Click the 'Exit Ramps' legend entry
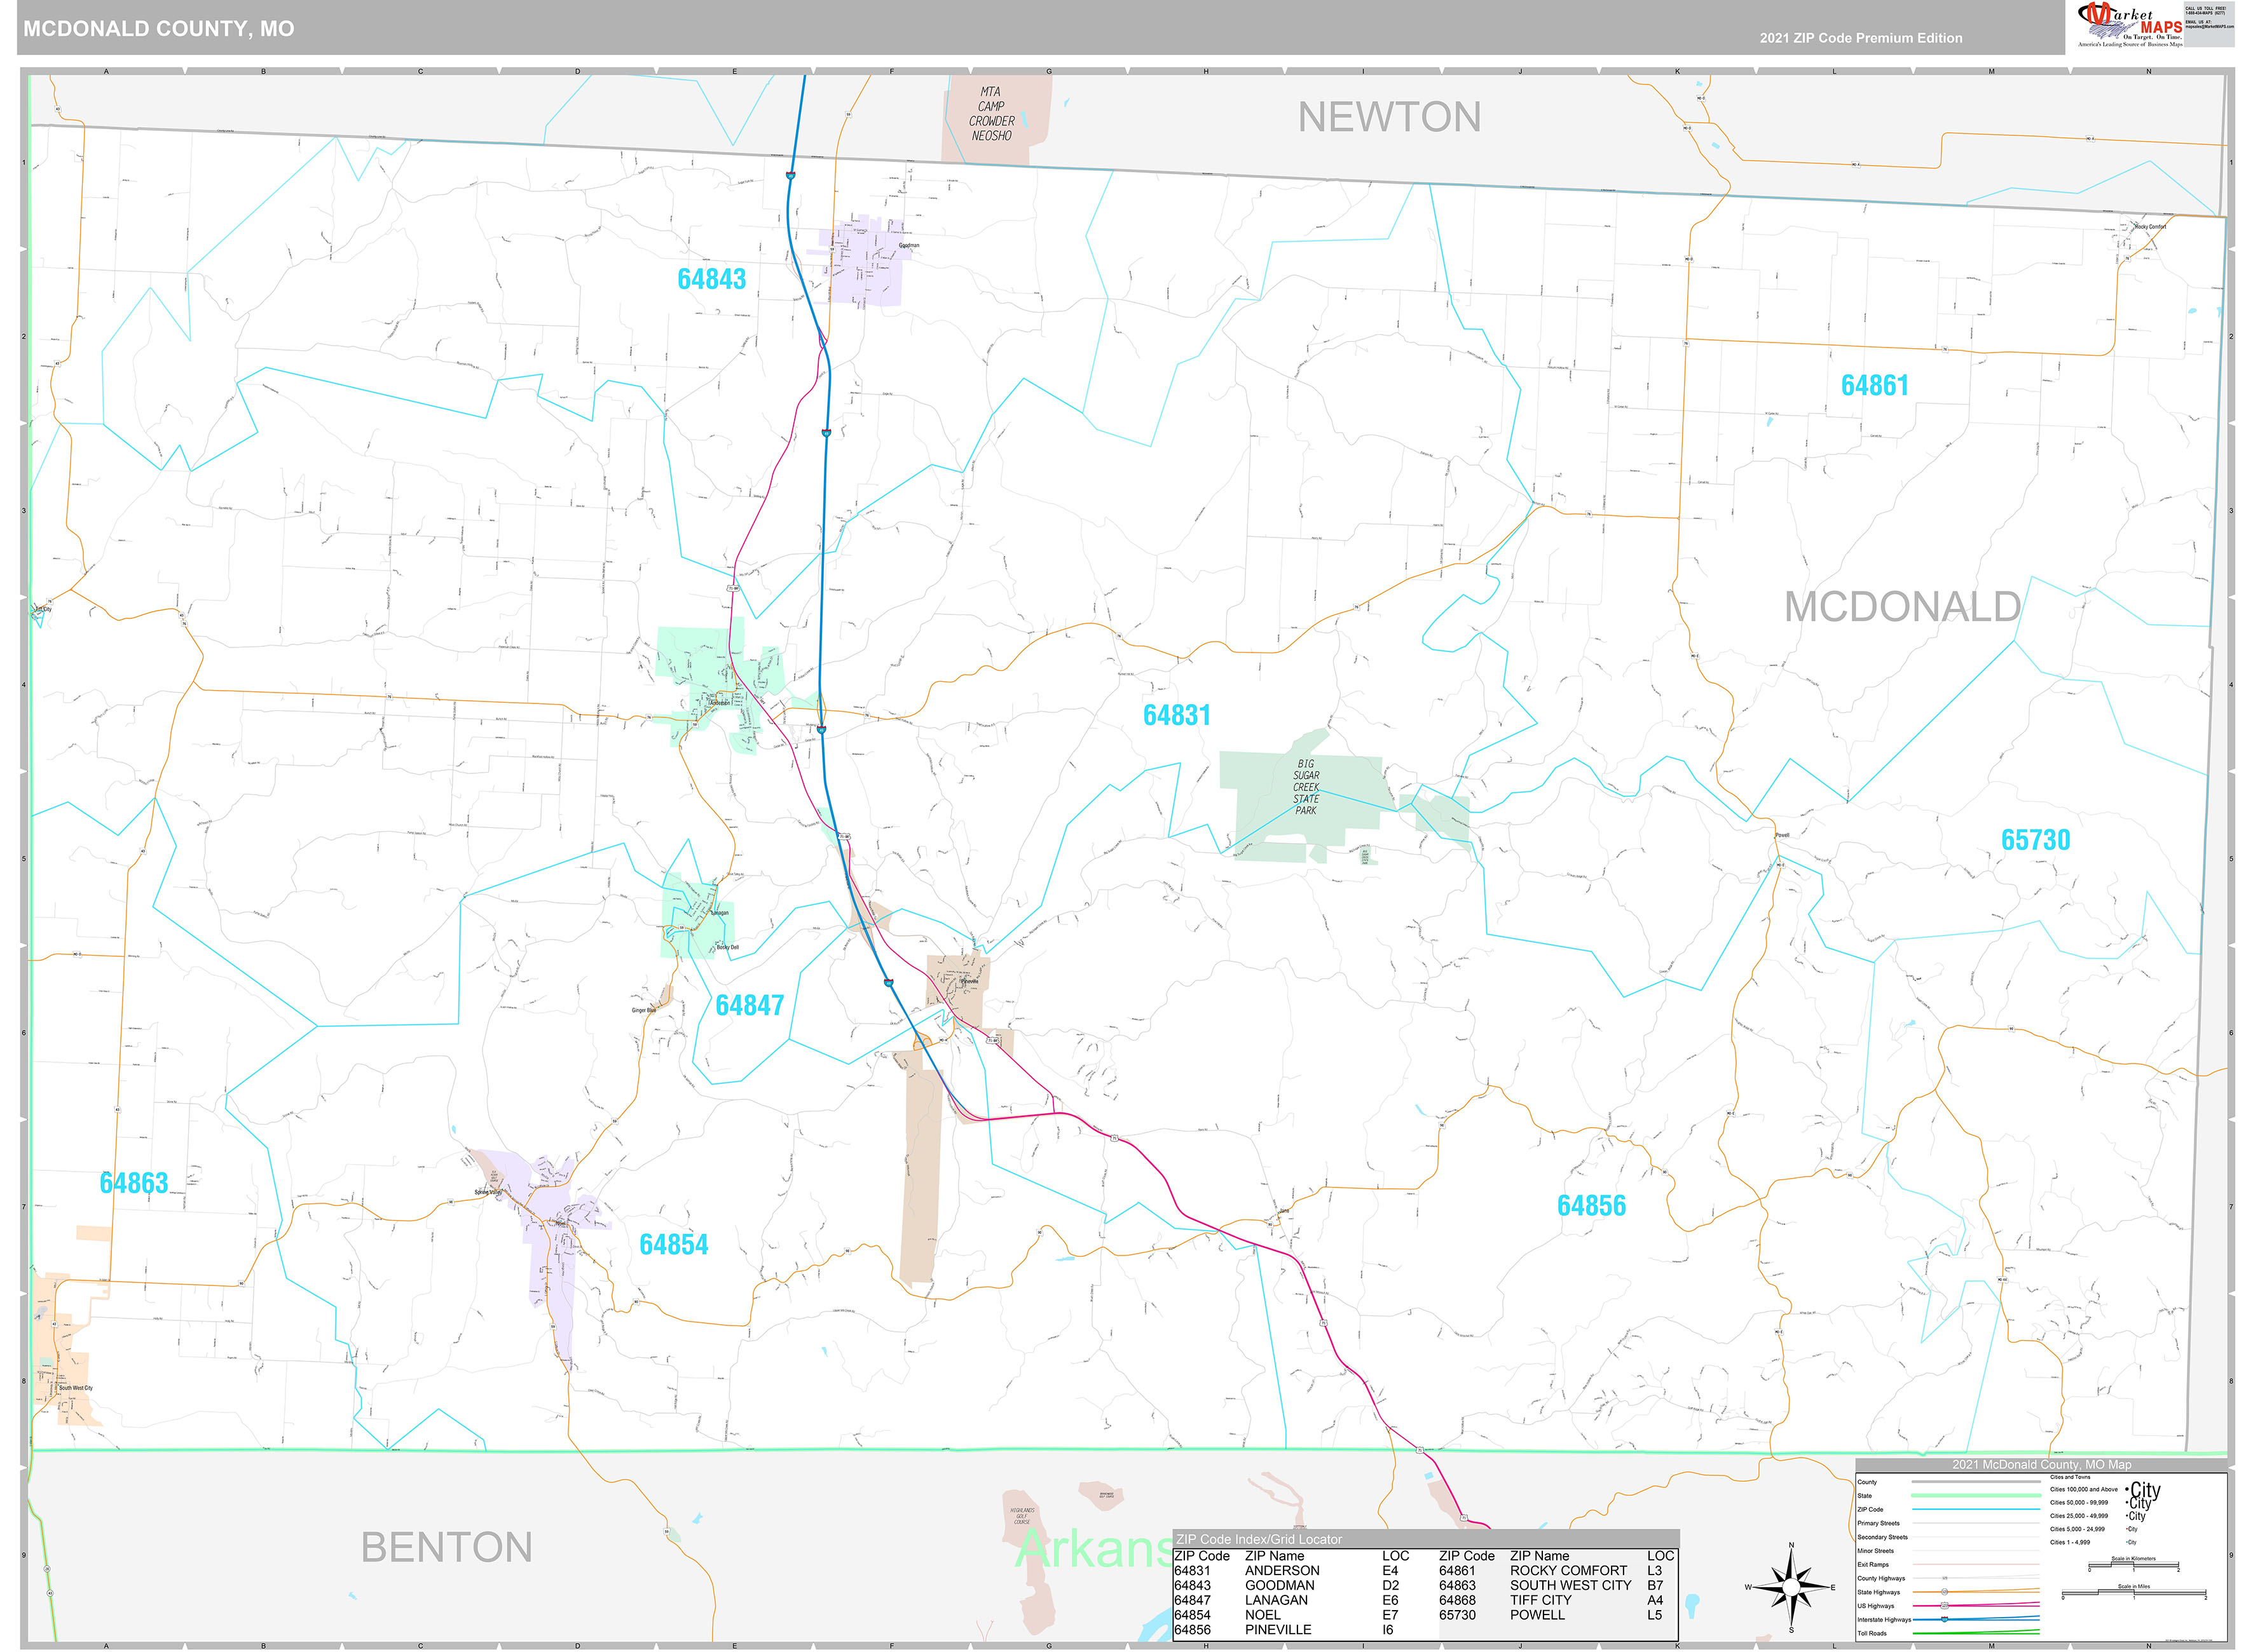 point(1873,1565)
